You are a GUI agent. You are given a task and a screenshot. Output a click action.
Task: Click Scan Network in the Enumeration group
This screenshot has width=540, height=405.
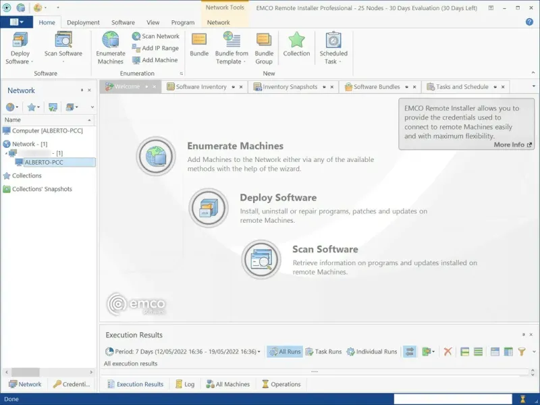click(156, 36)
